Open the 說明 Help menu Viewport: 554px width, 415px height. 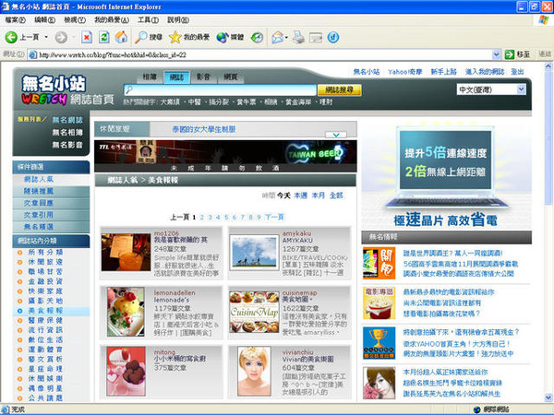pyautogui.click(x=178, y=20)
